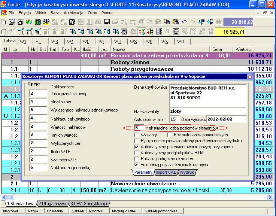This screenshot has height=216, width=276.
Task: Uncheck Przeceniaj przy zamknięciu kosztorysu
Action: 136,165
